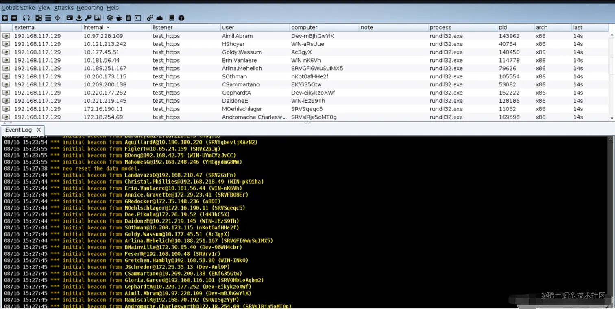Viewport: 615px width, 309px height.
Task: Open About cube icon in toolbar
Action: tap(181, 18)
